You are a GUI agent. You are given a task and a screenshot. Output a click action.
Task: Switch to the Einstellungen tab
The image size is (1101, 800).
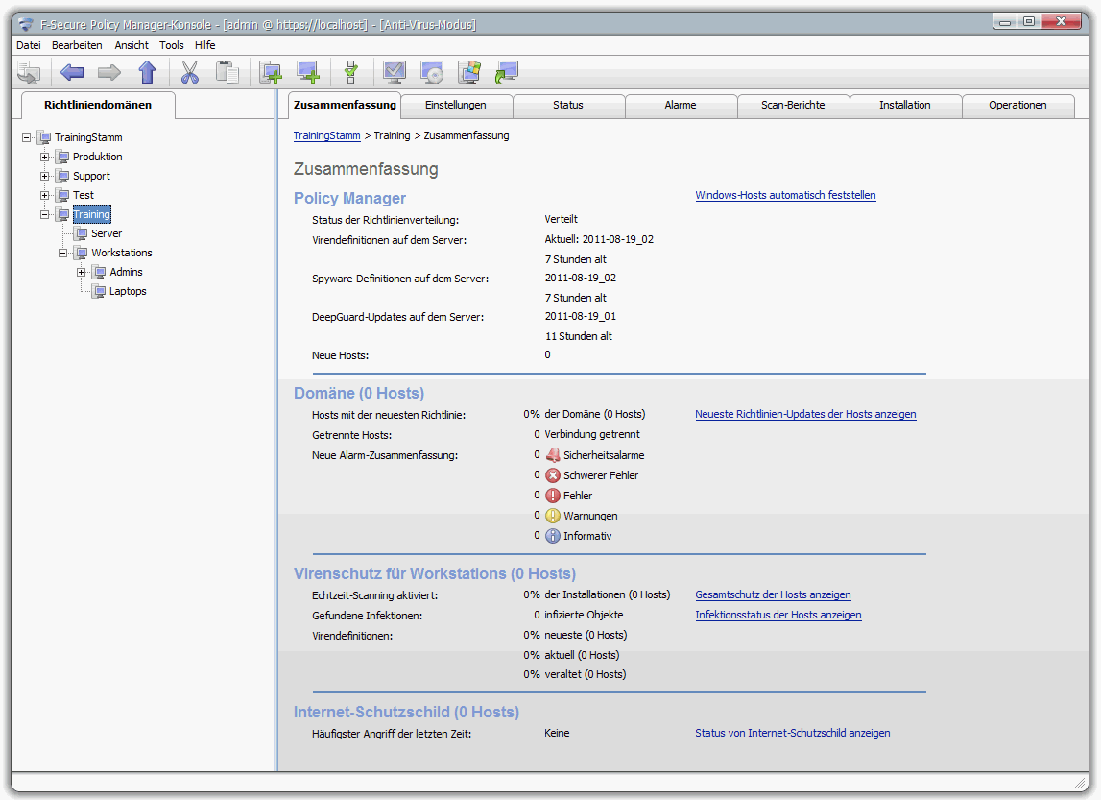pyautogui.click(x=456, y=106)
